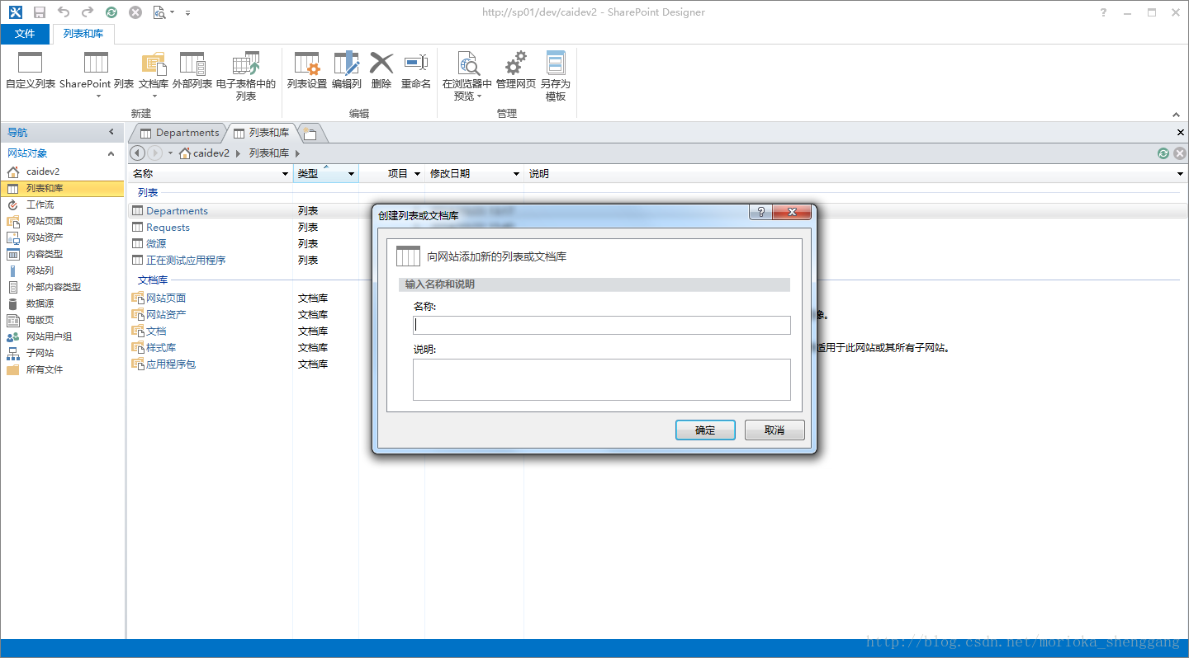The height and width of the screenshot is (658, 1189).
Task: Select 子网站 in the navigation pane
Action: click(x=40, y=353)
